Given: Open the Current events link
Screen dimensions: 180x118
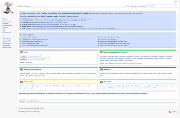Looking at the screenshot, I should tap(28, 62).
